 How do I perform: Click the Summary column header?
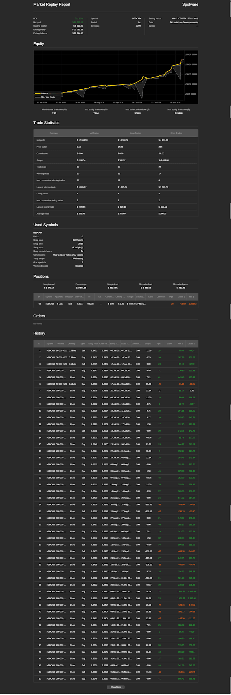(x=54, y=133)
